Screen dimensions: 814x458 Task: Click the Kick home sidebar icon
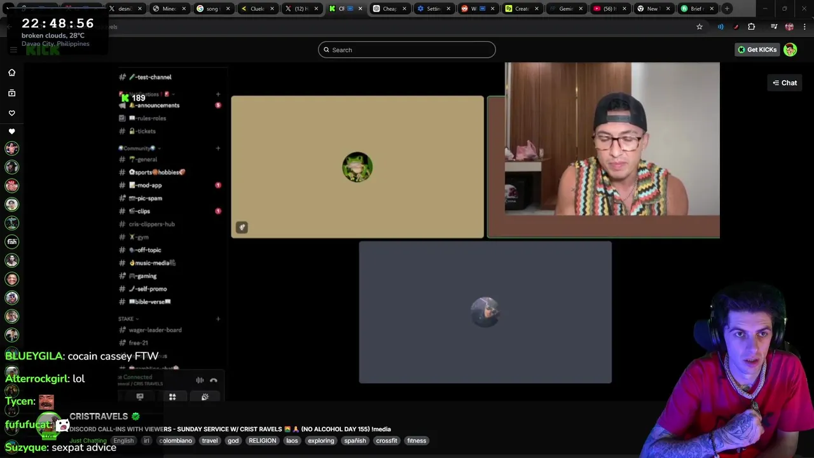[x=11, y=73]
